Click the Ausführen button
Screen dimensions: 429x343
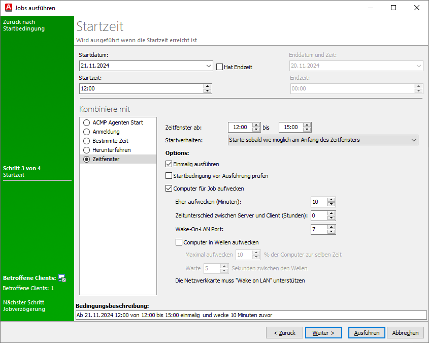click(367, 333)
